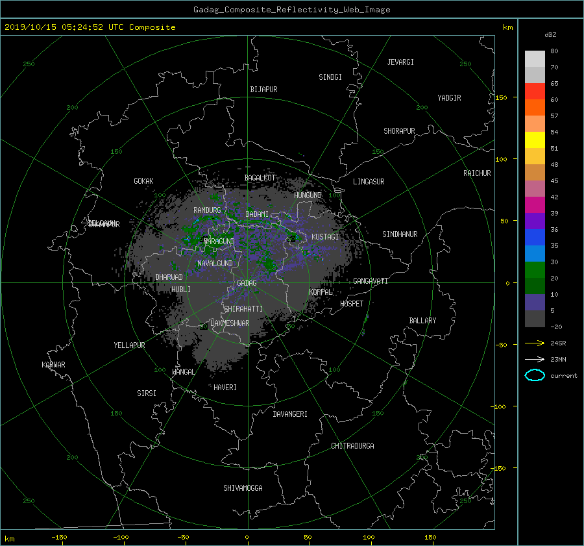The image size is (584, 546).
Task: Pick the dark gray -20 to 5 dBZ swatch
Action: coord(535,318)
